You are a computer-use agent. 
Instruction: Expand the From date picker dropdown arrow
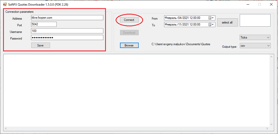pos(213,18)
